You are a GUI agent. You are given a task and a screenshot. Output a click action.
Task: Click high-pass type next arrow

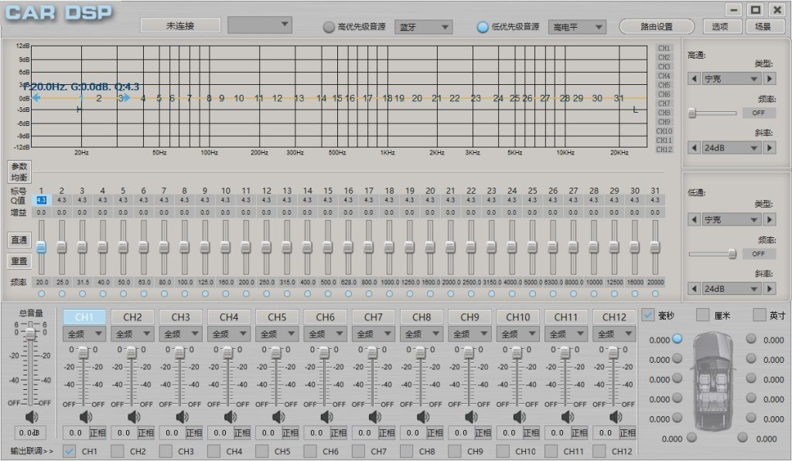click(x=770, y=79)
